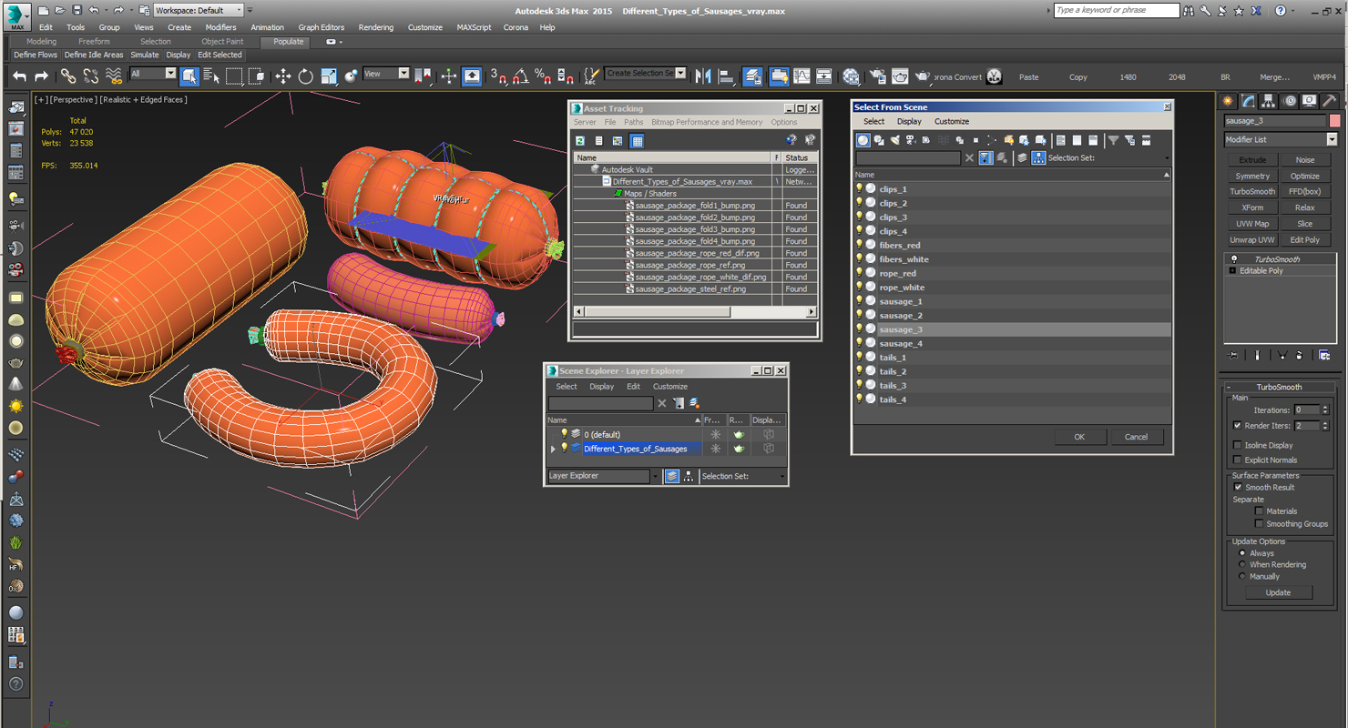Click OK in Select From Scene dialog

tap(1079, 437)
